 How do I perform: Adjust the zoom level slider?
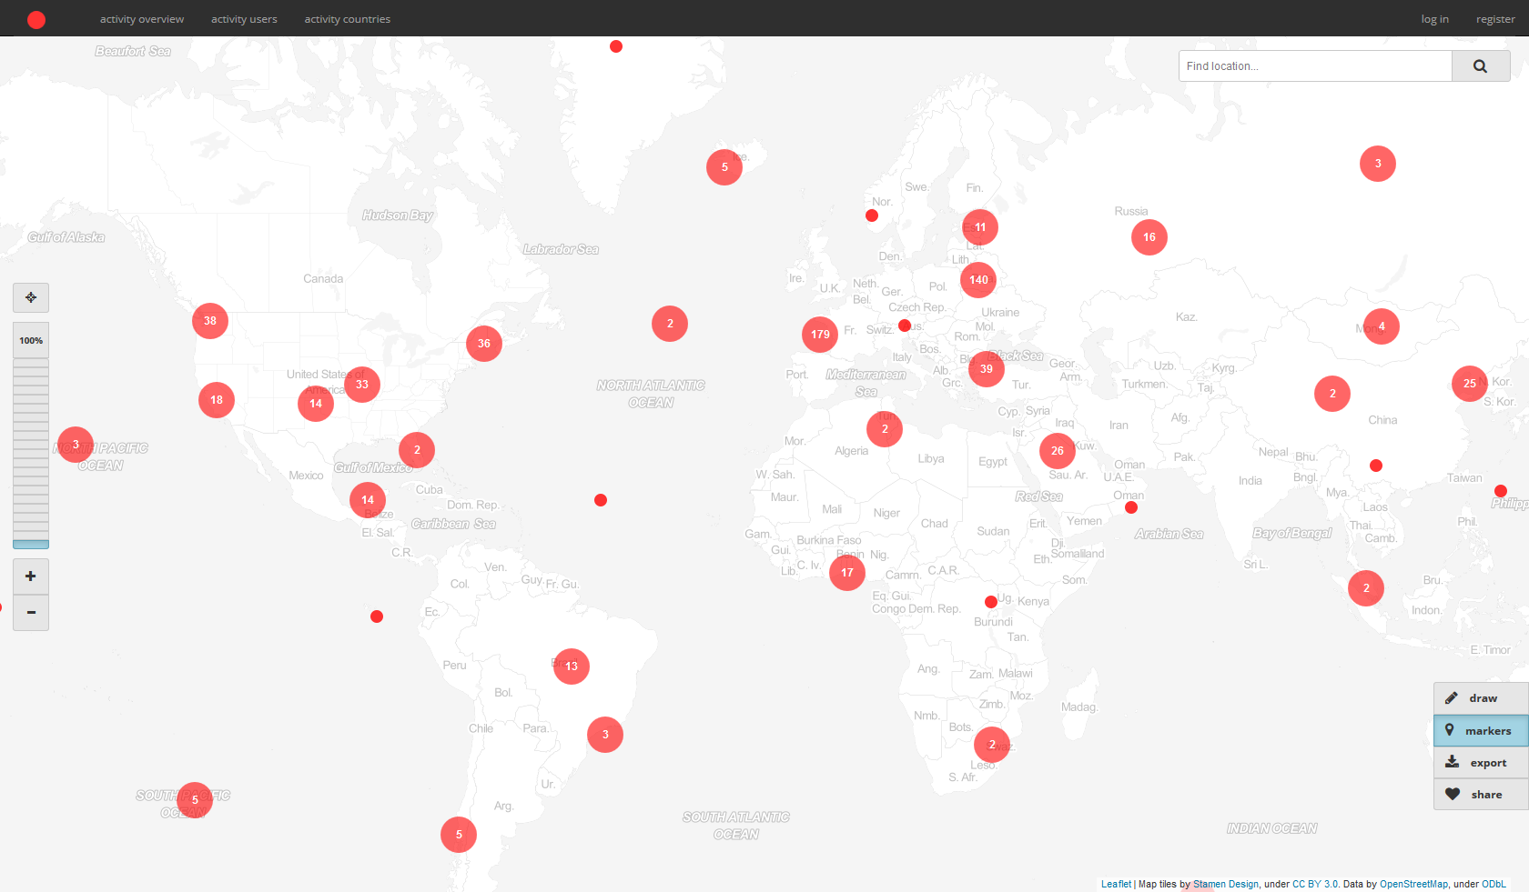(x=30, y=446)
